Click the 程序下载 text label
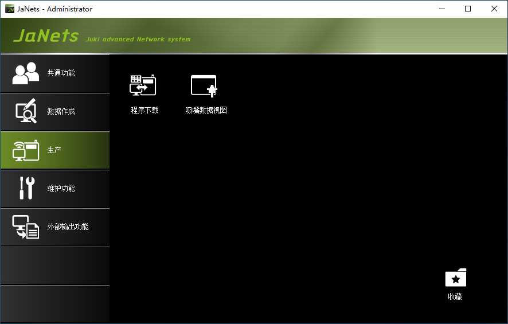 point(144,110)
